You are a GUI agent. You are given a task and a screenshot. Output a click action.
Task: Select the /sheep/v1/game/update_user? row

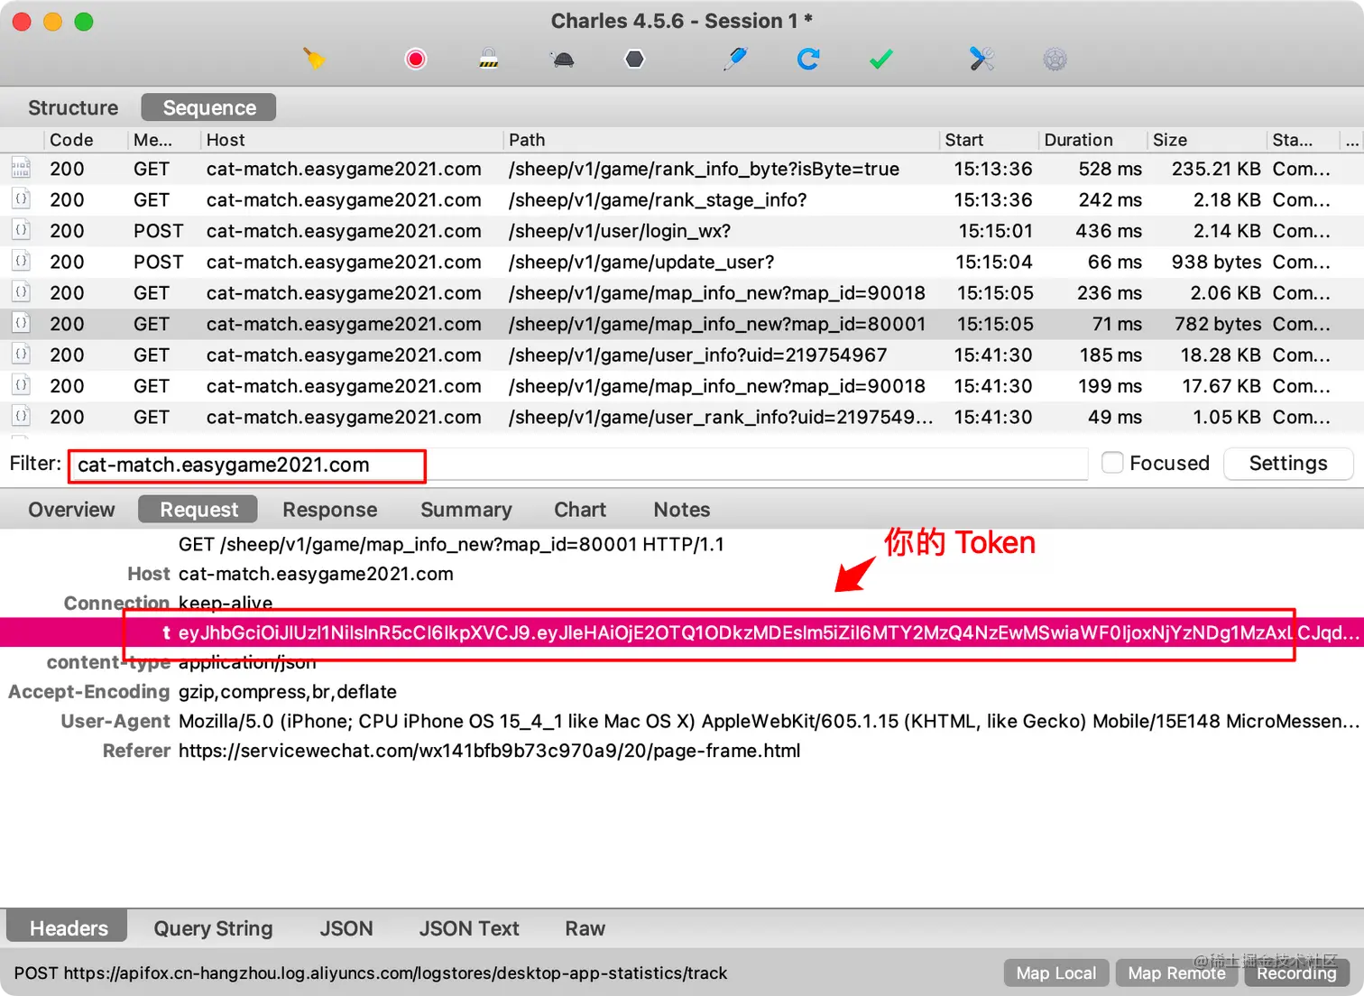click(682, 262)
